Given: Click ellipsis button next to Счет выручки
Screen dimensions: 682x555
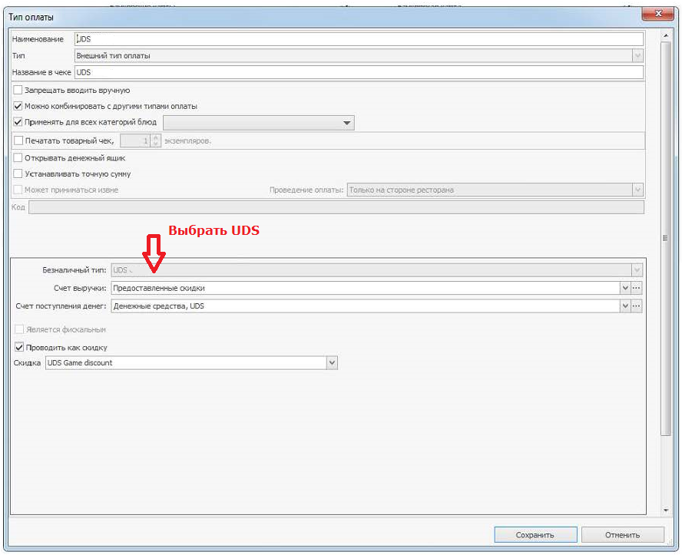Looking at the screenshot, I should pos(636,288).
